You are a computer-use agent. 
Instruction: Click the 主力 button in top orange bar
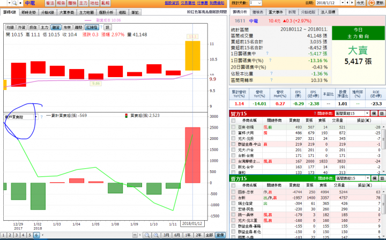coord(83,3)
